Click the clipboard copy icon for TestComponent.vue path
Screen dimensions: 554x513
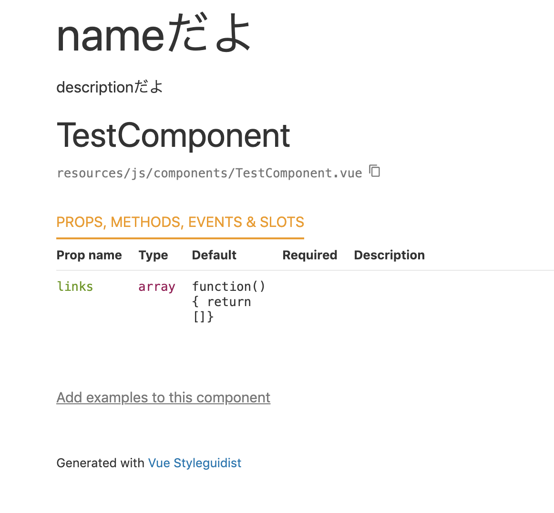pos(375,171)
